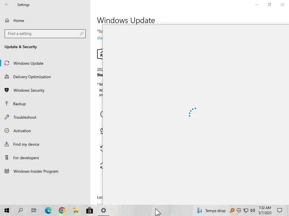Go back using the Settings back arrow
The image size is (289, 216).
click(x=7, y=4)
